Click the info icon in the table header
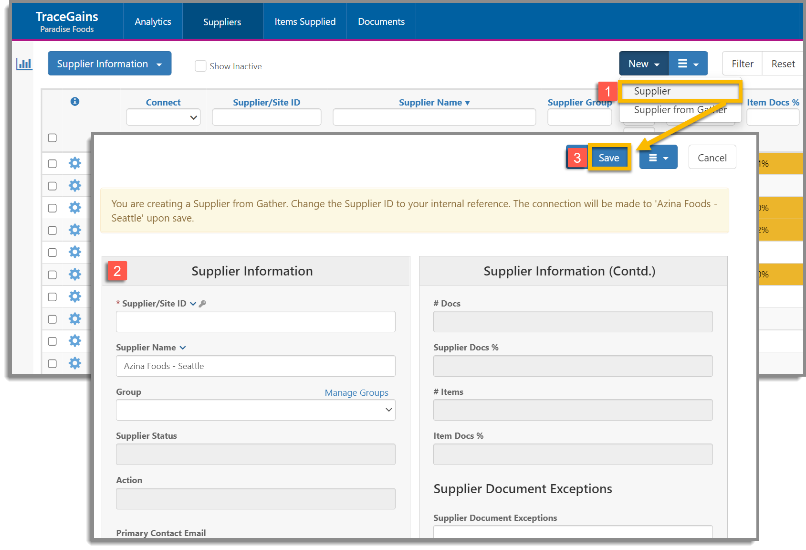 click(75, 101)
